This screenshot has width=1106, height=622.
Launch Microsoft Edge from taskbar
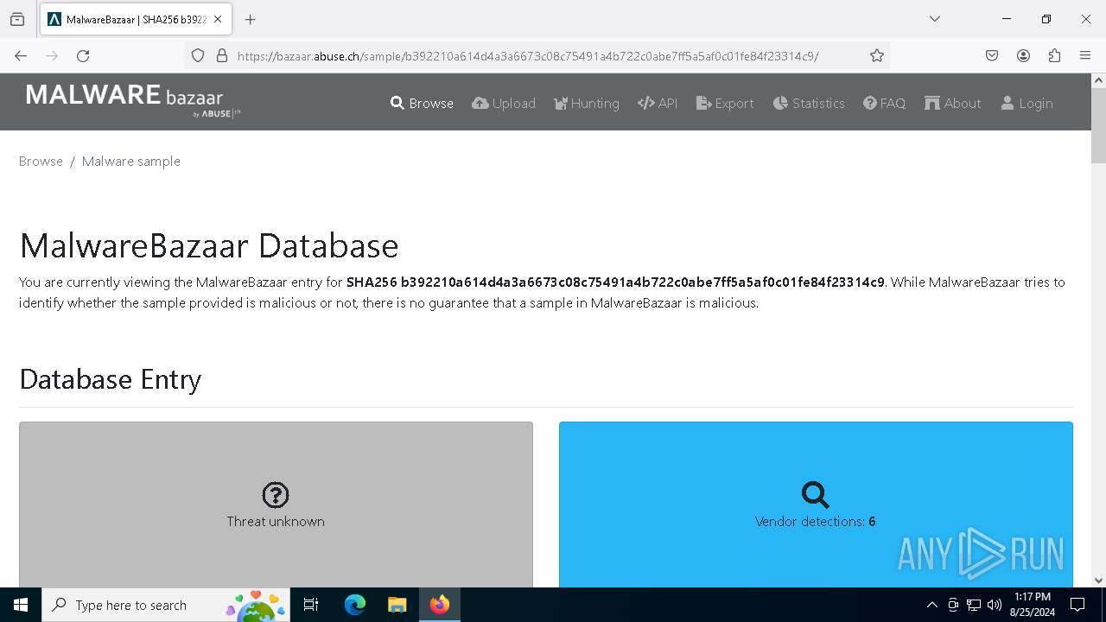[354, 605]
